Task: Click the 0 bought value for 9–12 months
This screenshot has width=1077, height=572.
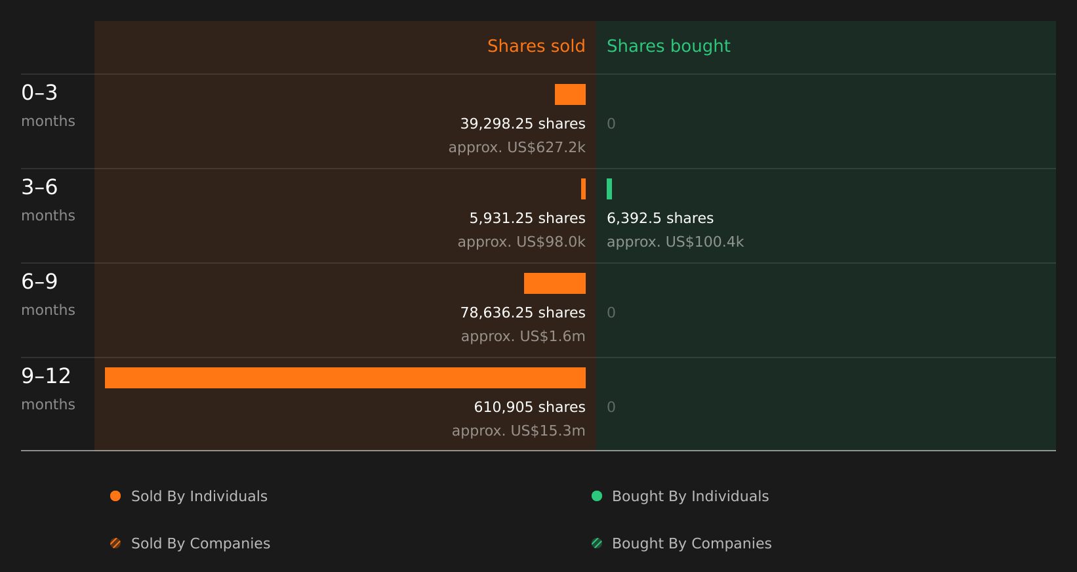Action: 611,407
